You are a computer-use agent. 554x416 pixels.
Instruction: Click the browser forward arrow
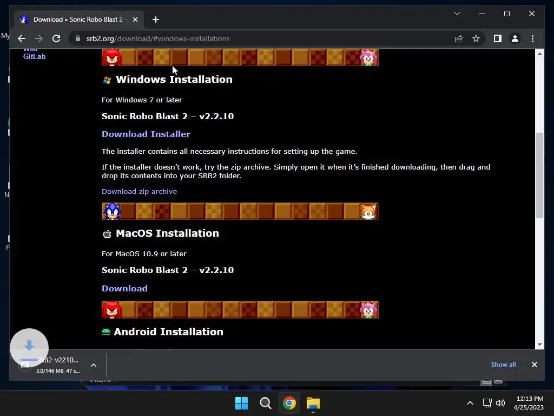39,38
